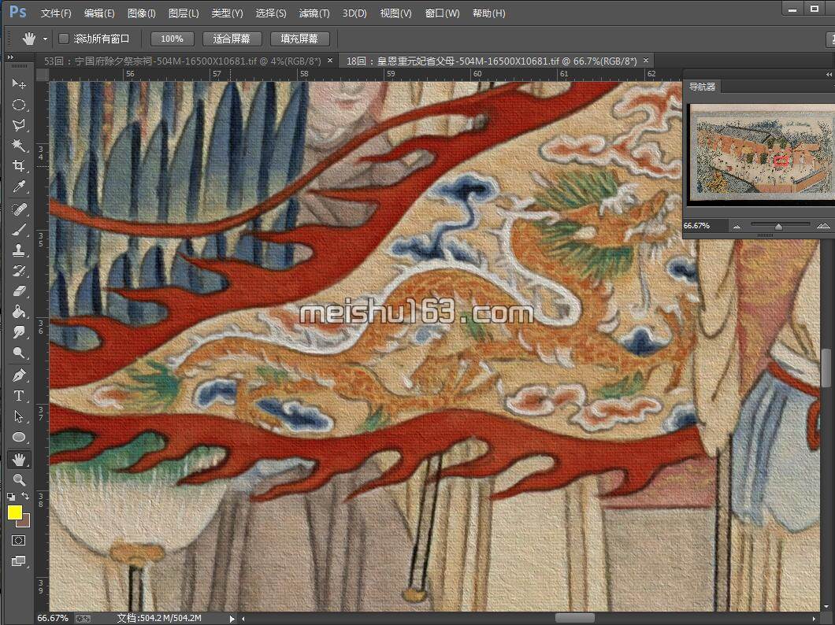Select the History Brush tool
The width and height of the screenshot is (835, 625).
pos(19,271)
